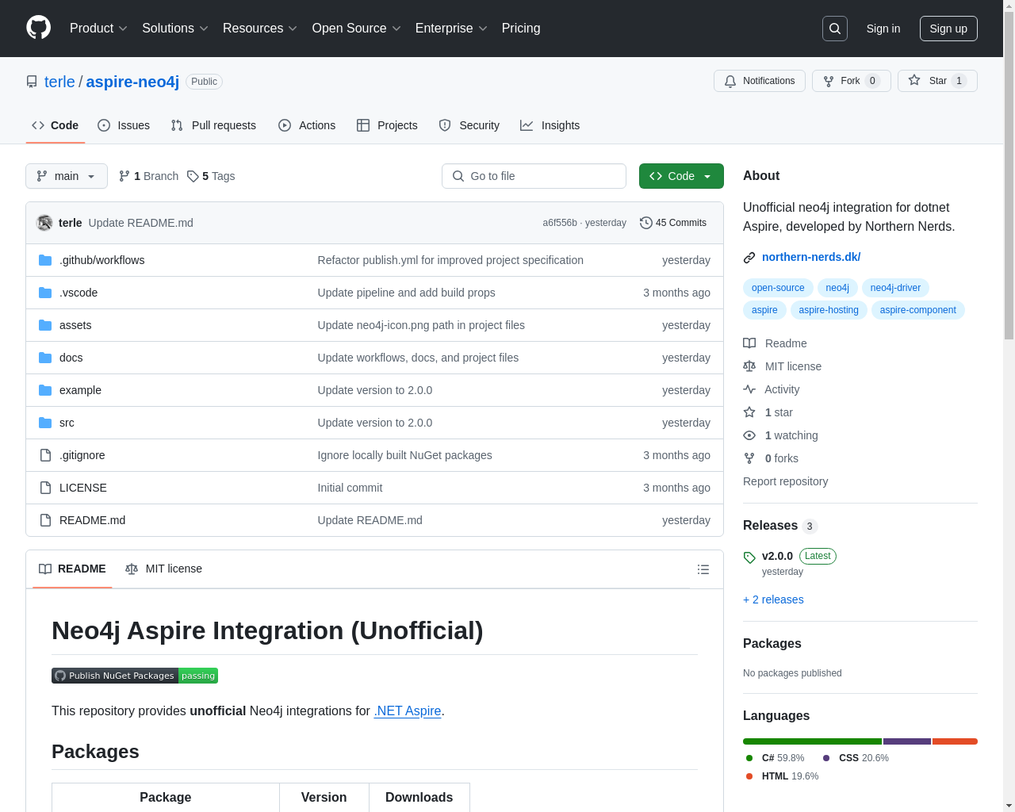Viewport: 1015px width, 812px height.
Task: Click the a6f556b commit hash
Action: (x=560, y=223)
